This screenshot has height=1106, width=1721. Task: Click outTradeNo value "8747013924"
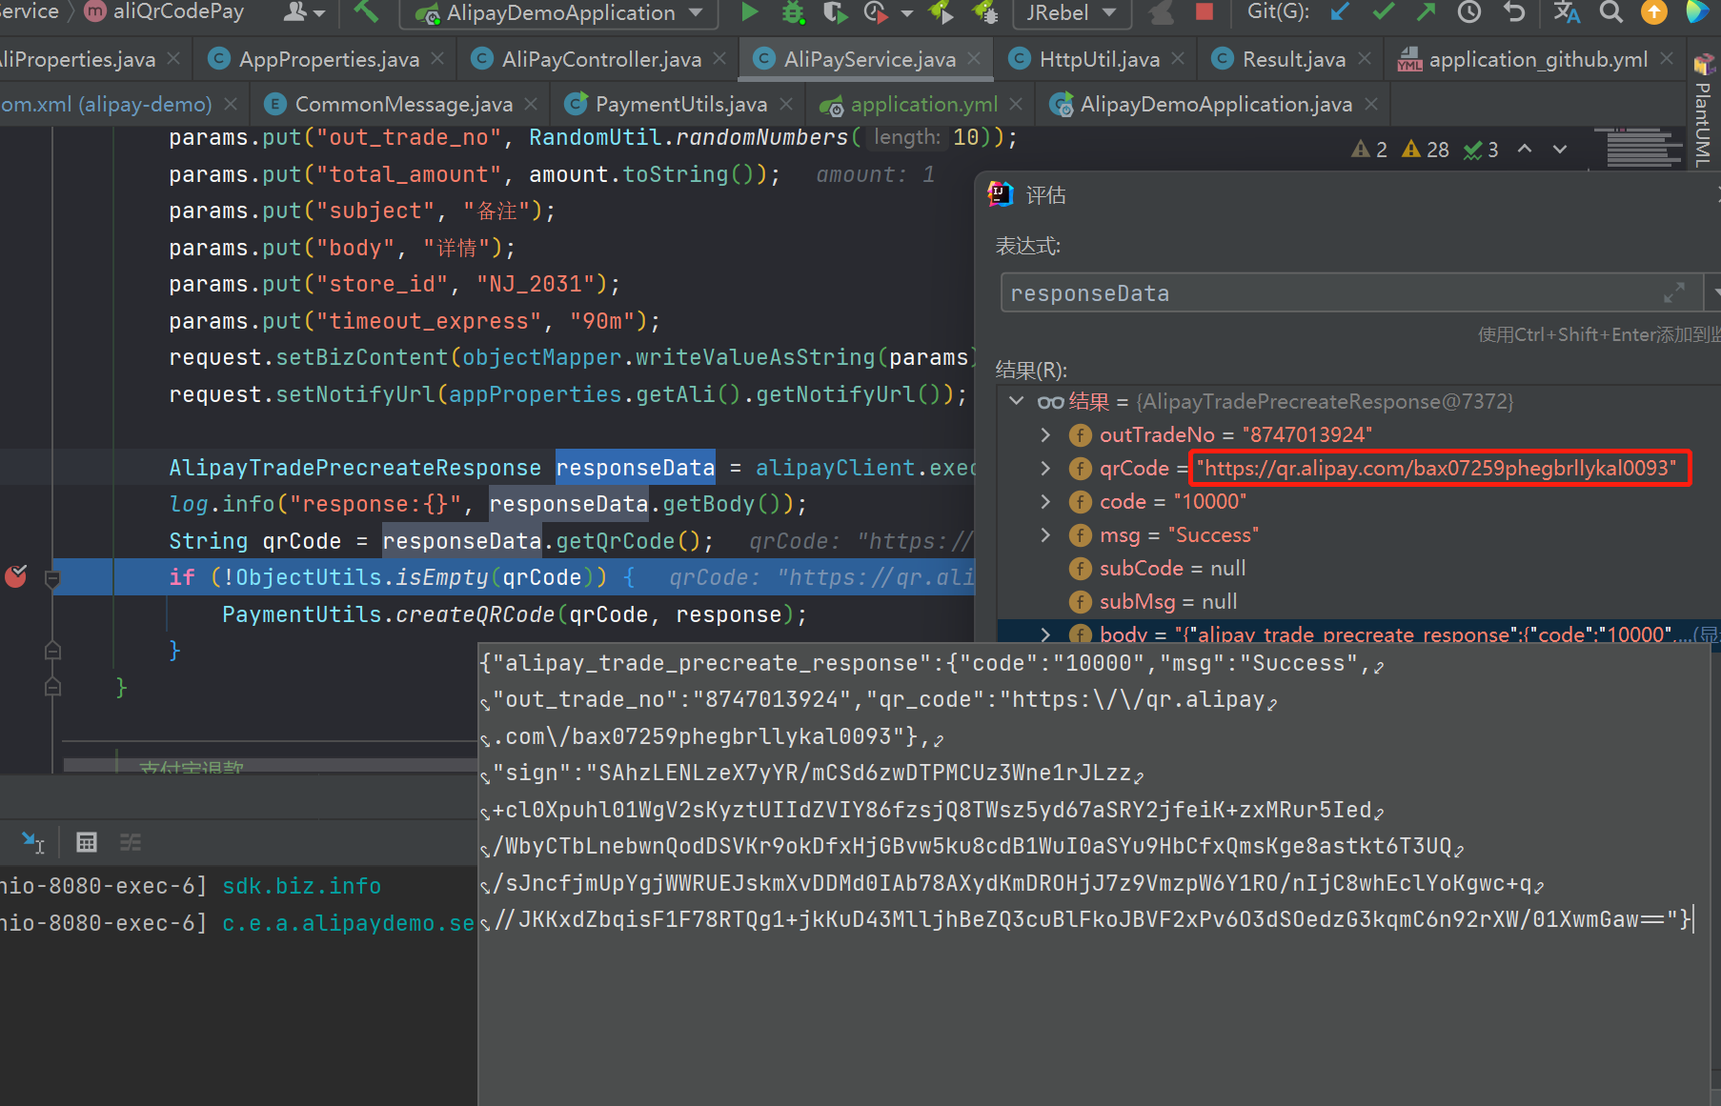click(1307, 434)
